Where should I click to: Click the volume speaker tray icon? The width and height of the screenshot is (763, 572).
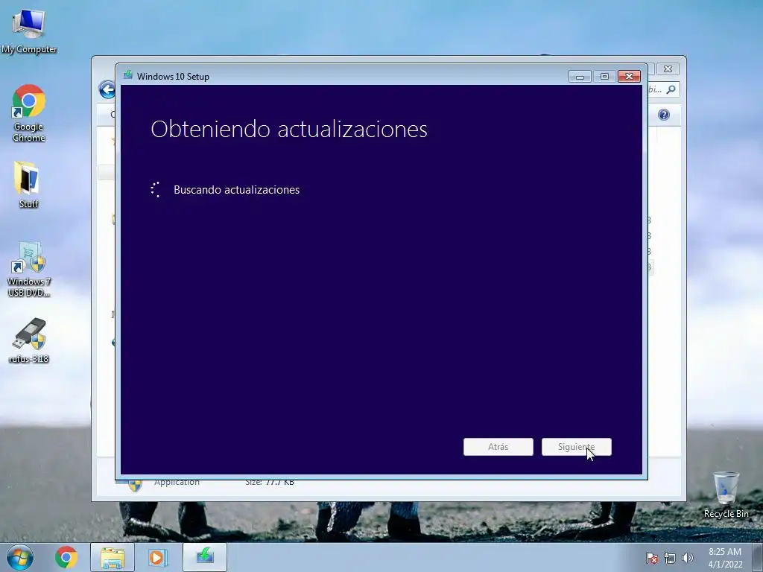click(688, 558)
